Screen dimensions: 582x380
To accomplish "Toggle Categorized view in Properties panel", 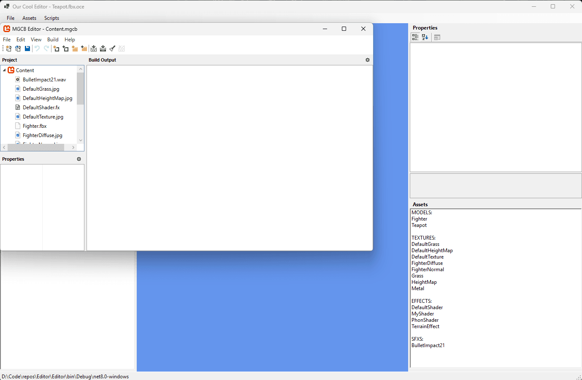I will [415, 37].
